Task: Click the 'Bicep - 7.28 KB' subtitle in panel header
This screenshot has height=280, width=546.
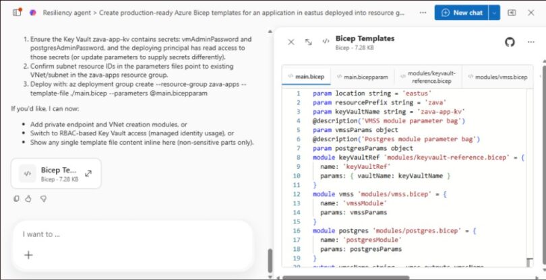Action: pos(355,48)
